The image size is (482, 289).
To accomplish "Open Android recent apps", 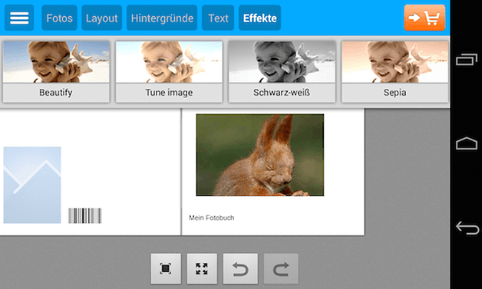I will pos(467,59).
